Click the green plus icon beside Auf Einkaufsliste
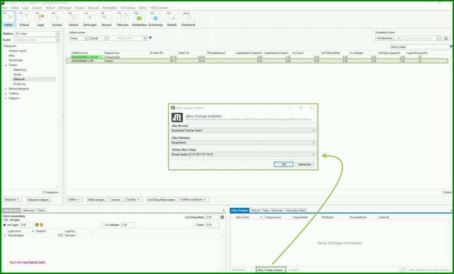The width and height of the screenshot is (454, 274). (x=222, y=218)
